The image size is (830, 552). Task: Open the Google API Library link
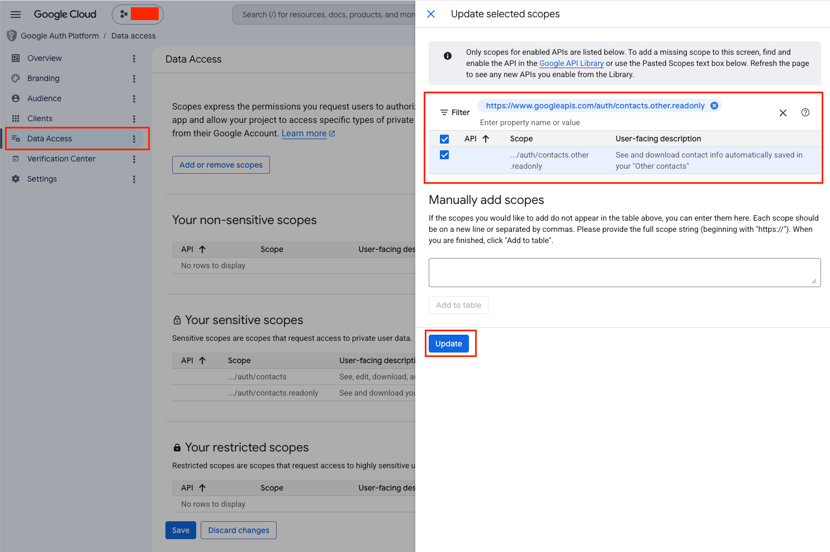point(571,63)
